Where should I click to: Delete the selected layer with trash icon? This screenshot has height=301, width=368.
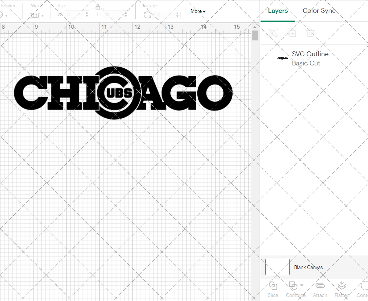click(310, 33)
